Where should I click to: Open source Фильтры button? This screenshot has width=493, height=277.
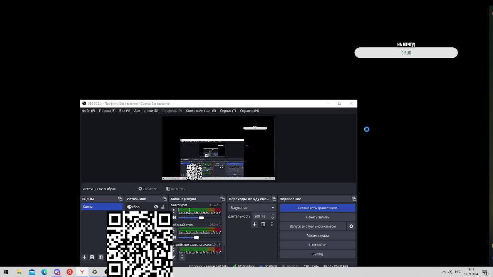click(176, 189)
